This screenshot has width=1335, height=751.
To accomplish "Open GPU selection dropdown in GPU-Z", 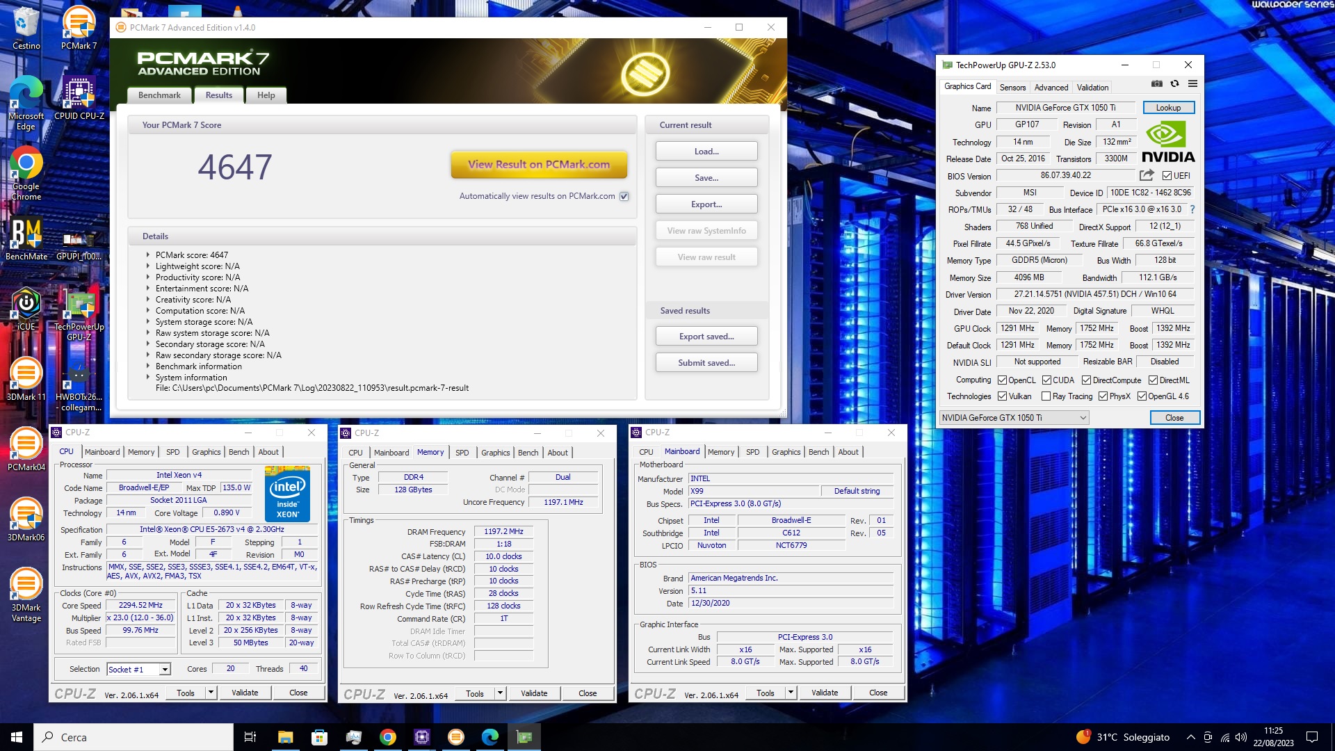I will pyautogui.click(x=1014, y=418).
